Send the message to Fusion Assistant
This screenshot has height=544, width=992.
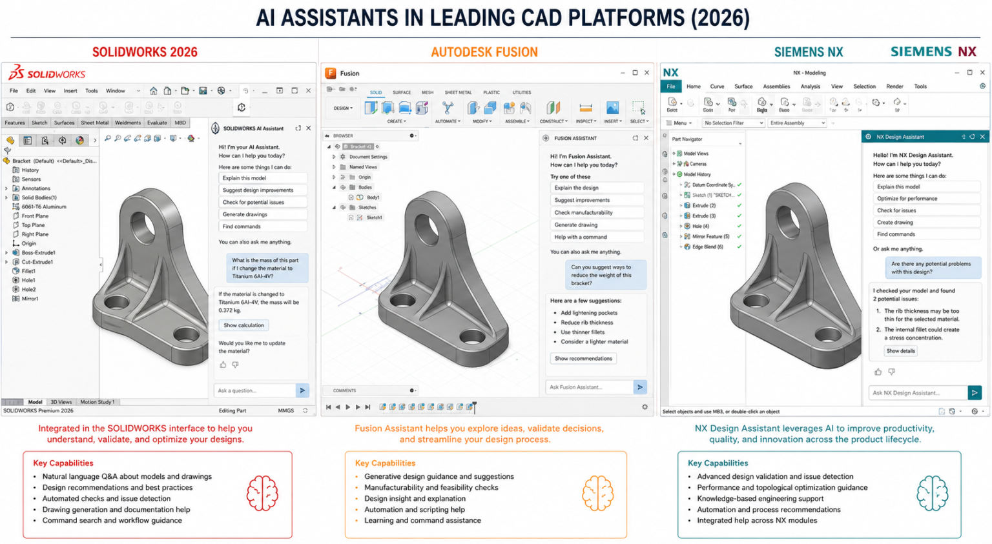(640, 387)
